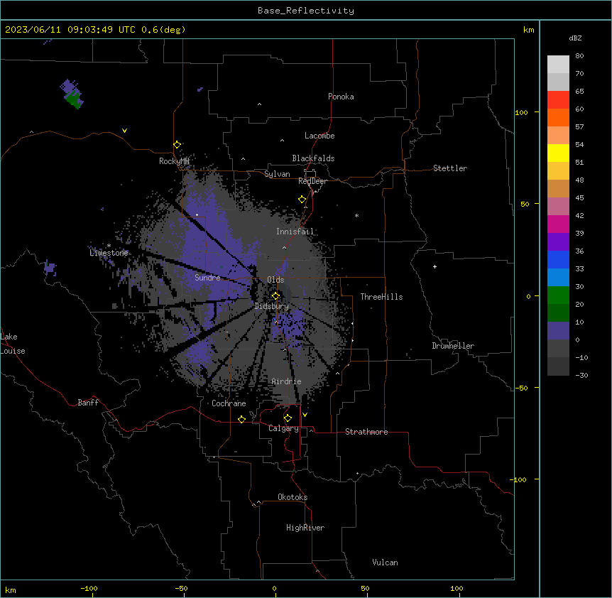Click the HighRiver city label
Image resolution: width=612 pixels, height=598 pixels.
305,528
